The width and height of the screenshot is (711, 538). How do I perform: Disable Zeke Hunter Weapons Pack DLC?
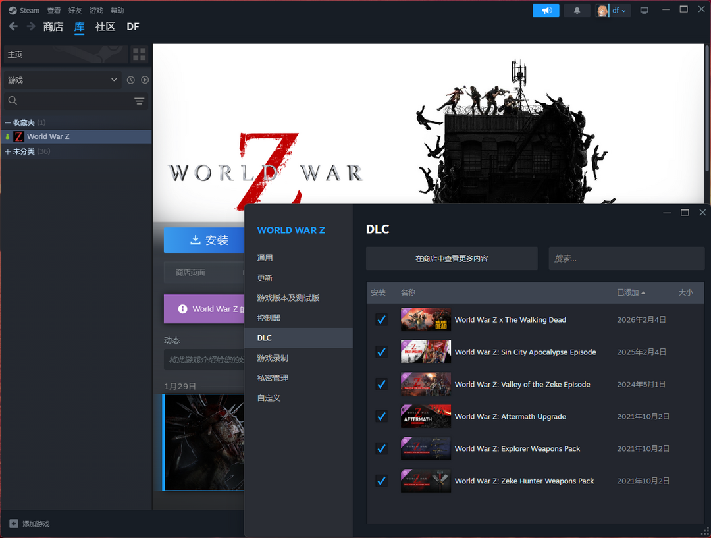pyautogui.click(x=381, y=481)
